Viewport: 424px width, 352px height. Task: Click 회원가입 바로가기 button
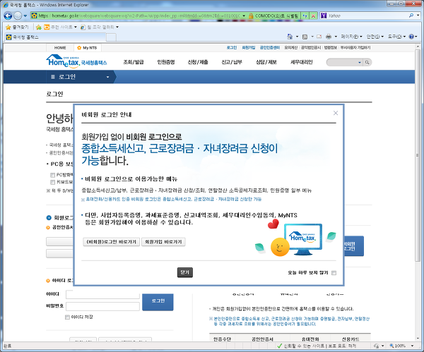tap(163, 241)
